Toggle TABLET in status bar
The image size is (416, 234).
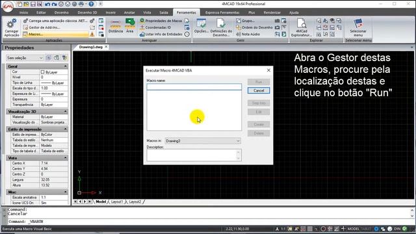(x=366, y=229)
